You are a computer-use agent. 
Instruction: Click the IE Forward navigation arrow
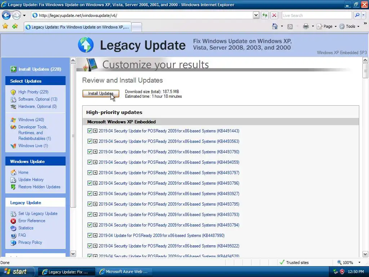[16, 16]
